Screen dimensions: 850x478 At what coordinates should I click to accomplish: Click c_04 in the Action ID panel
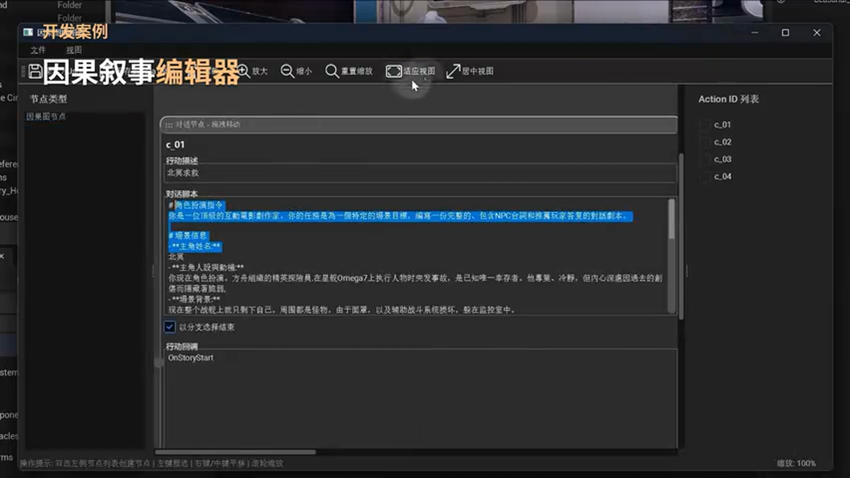(722, 176)
